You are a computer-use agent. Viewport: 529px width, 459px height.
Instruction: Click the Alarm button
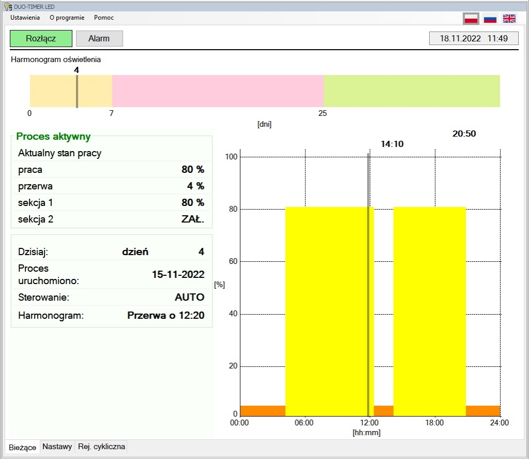click(99, 39)
